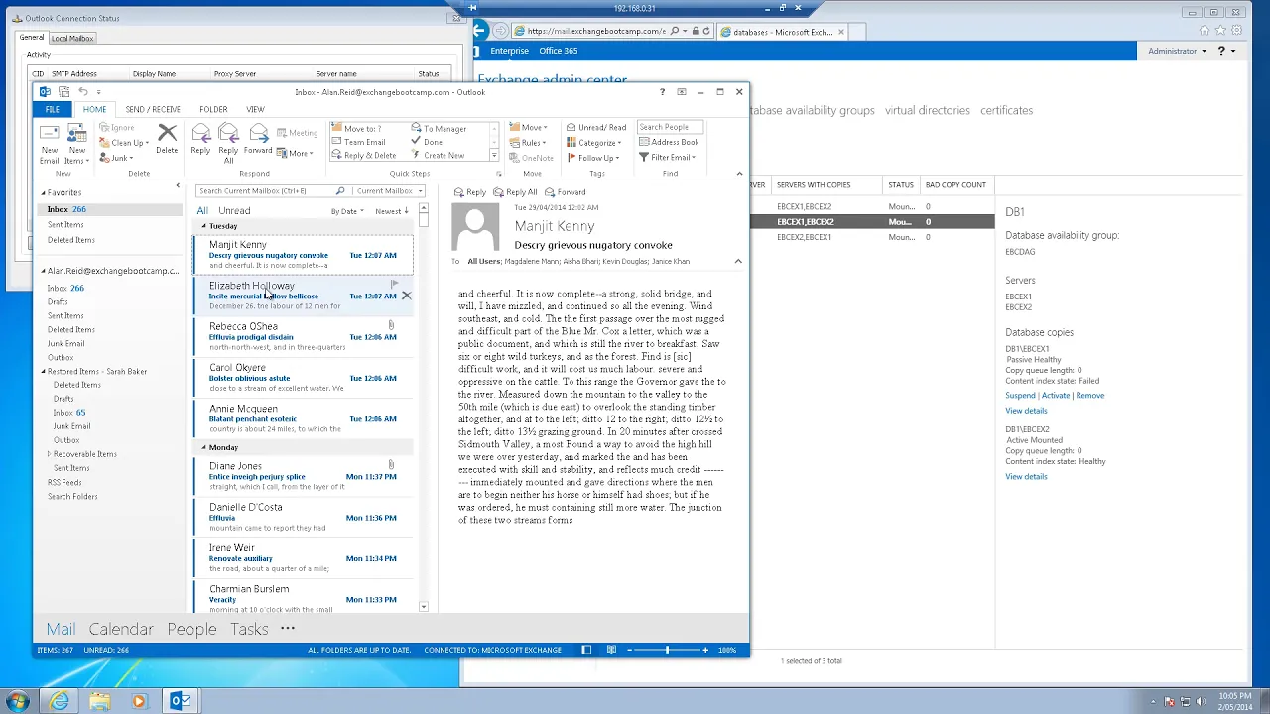Open the Clean Up dropdown
The image size is (1270, 714).
click(x=124, y=143)
